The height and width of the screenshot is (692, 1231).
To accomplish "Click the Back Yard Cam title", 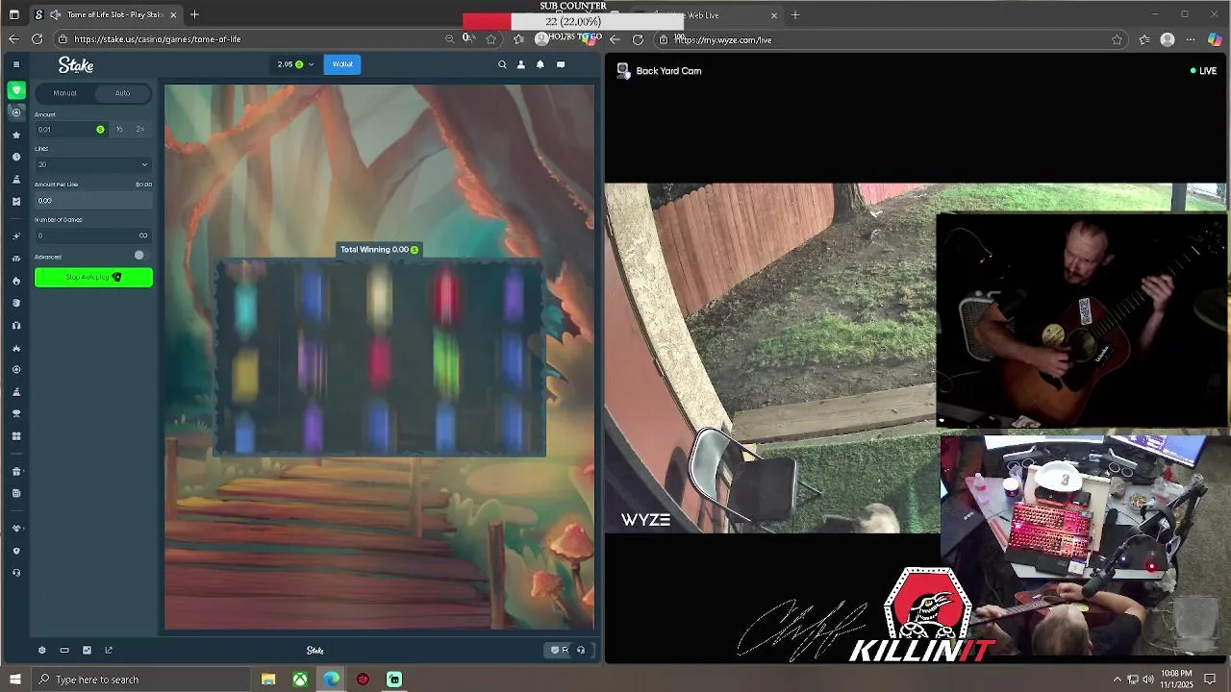I will (668, 70).
